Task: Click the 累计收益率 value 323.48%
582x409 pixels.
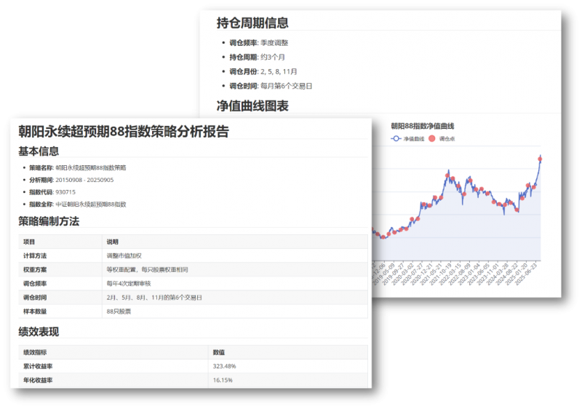Action: tap(224, 366)
